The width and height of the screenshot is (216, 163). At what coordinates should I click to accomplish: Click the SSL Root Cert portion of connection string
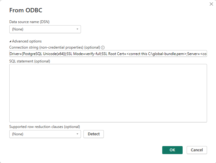(113, 54)
